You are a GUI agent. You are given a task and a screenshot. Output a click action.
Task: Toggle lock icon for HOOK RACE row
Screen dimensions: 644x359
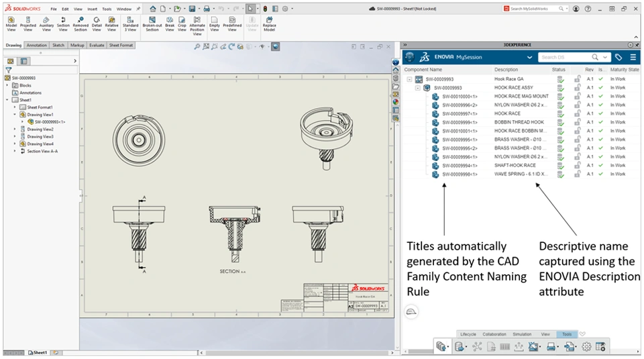click(578, 113)
